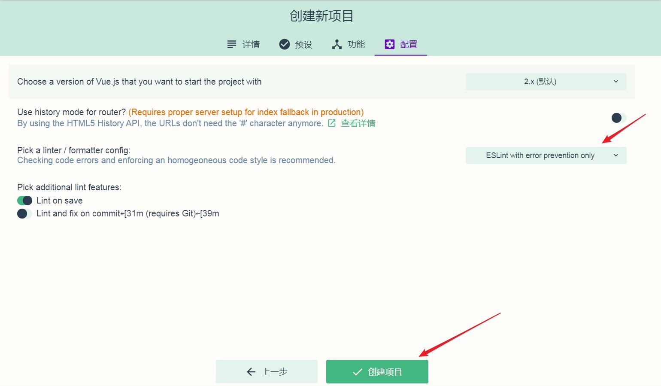Click the external link icon before 查看详情
The image size is (661, 386).
(x=332, y=123)
